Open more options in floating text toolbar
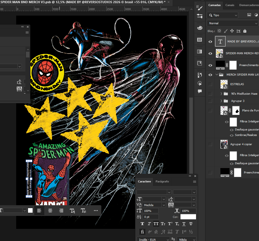The image size is (259, 241). point(96,210)
